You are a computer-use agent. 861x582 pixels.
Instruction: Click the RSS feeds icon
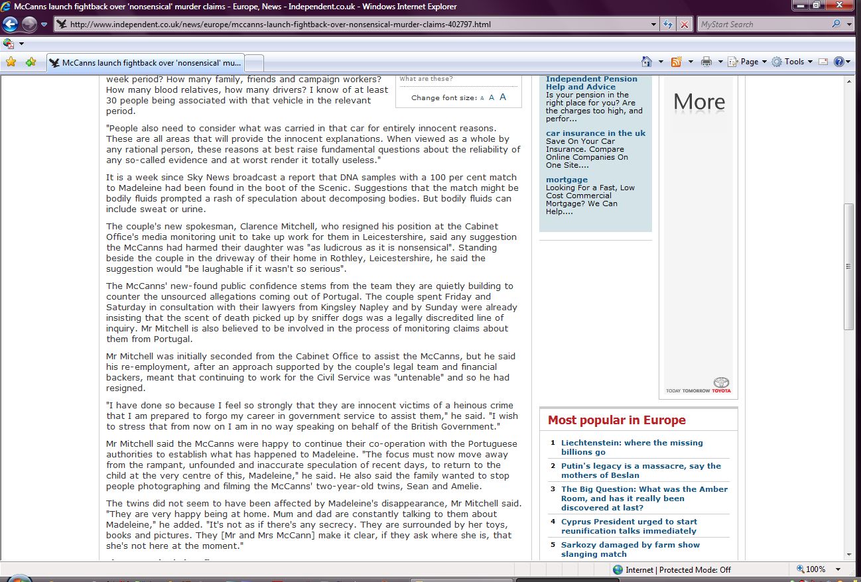pyautogui.click(x=677, y=62)
